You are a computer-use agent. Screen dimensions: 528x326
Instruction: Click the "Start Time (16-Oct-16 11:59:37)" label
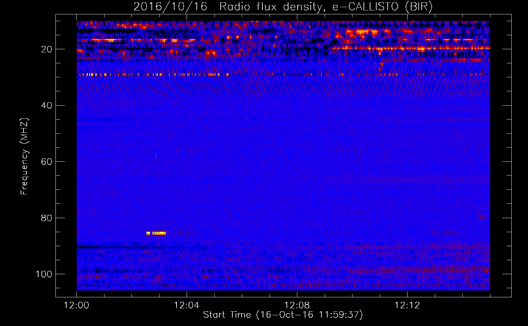283,315
